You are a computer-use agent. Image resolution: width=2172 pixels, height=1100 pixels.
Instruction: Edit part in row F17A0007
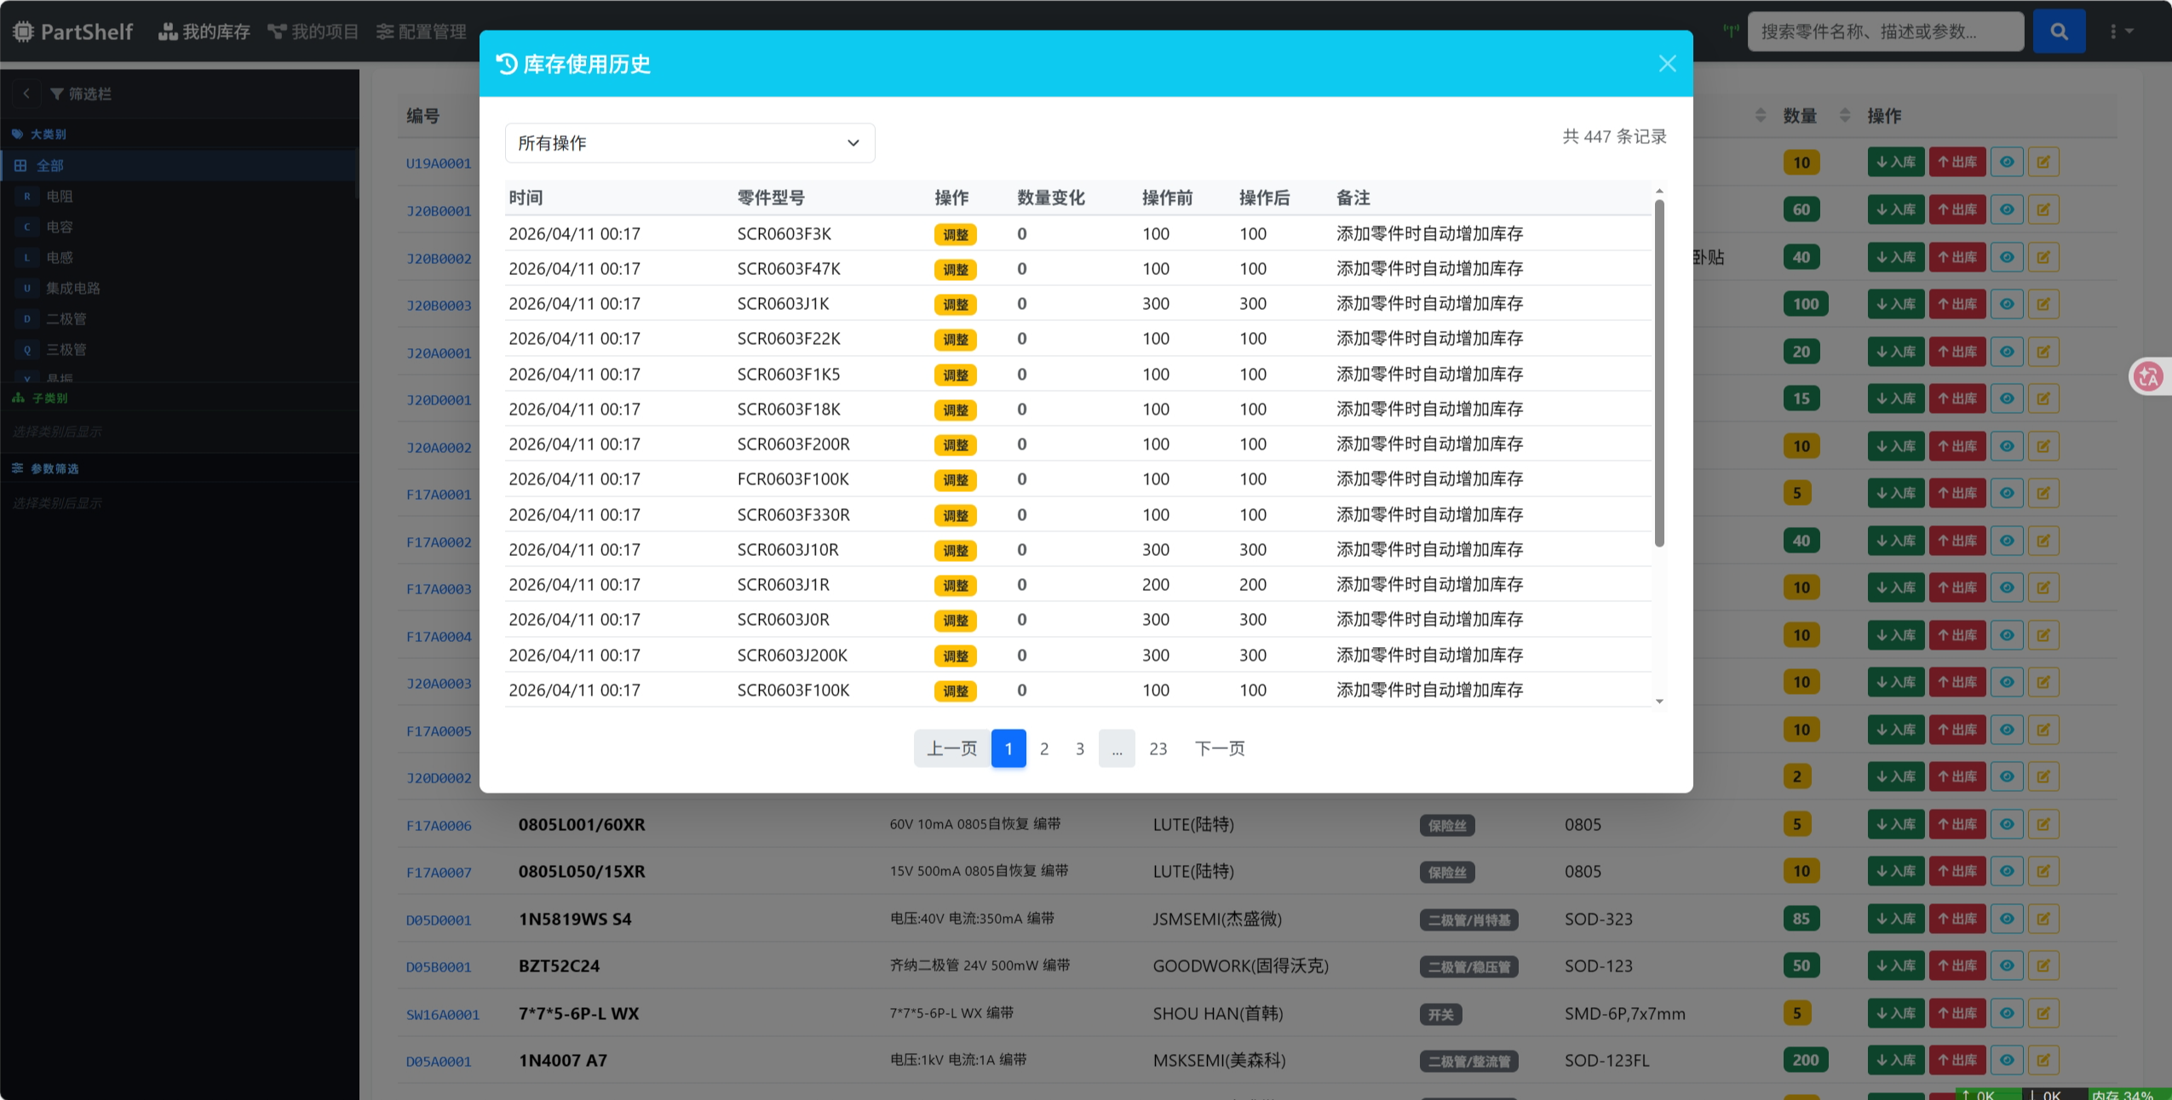coord(2043,870)
